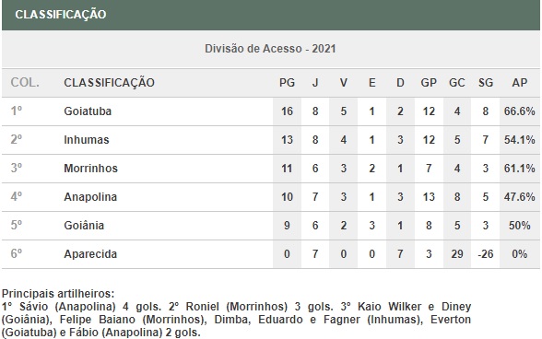Select the Goiânia team name
Image resolution: width=542 pixels, height=339 pixels.
point(84,226)
